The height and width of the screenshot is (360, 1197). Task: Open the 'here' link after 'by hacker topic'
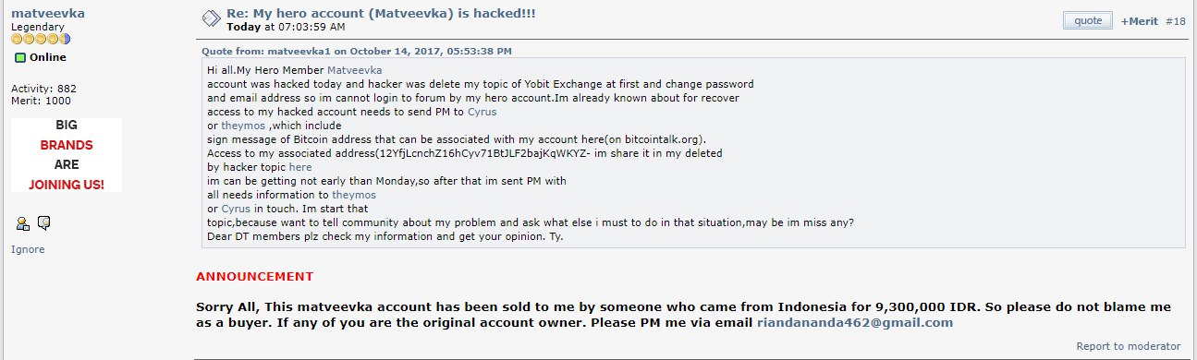tap(300, 167)
